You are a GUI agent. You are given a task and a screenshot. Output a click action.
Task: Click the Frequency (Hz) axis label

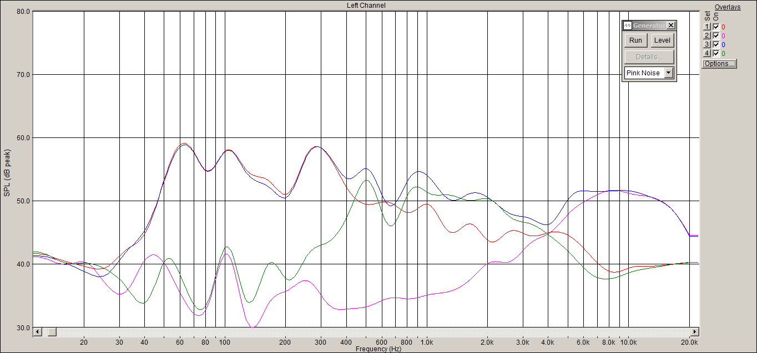378,349
